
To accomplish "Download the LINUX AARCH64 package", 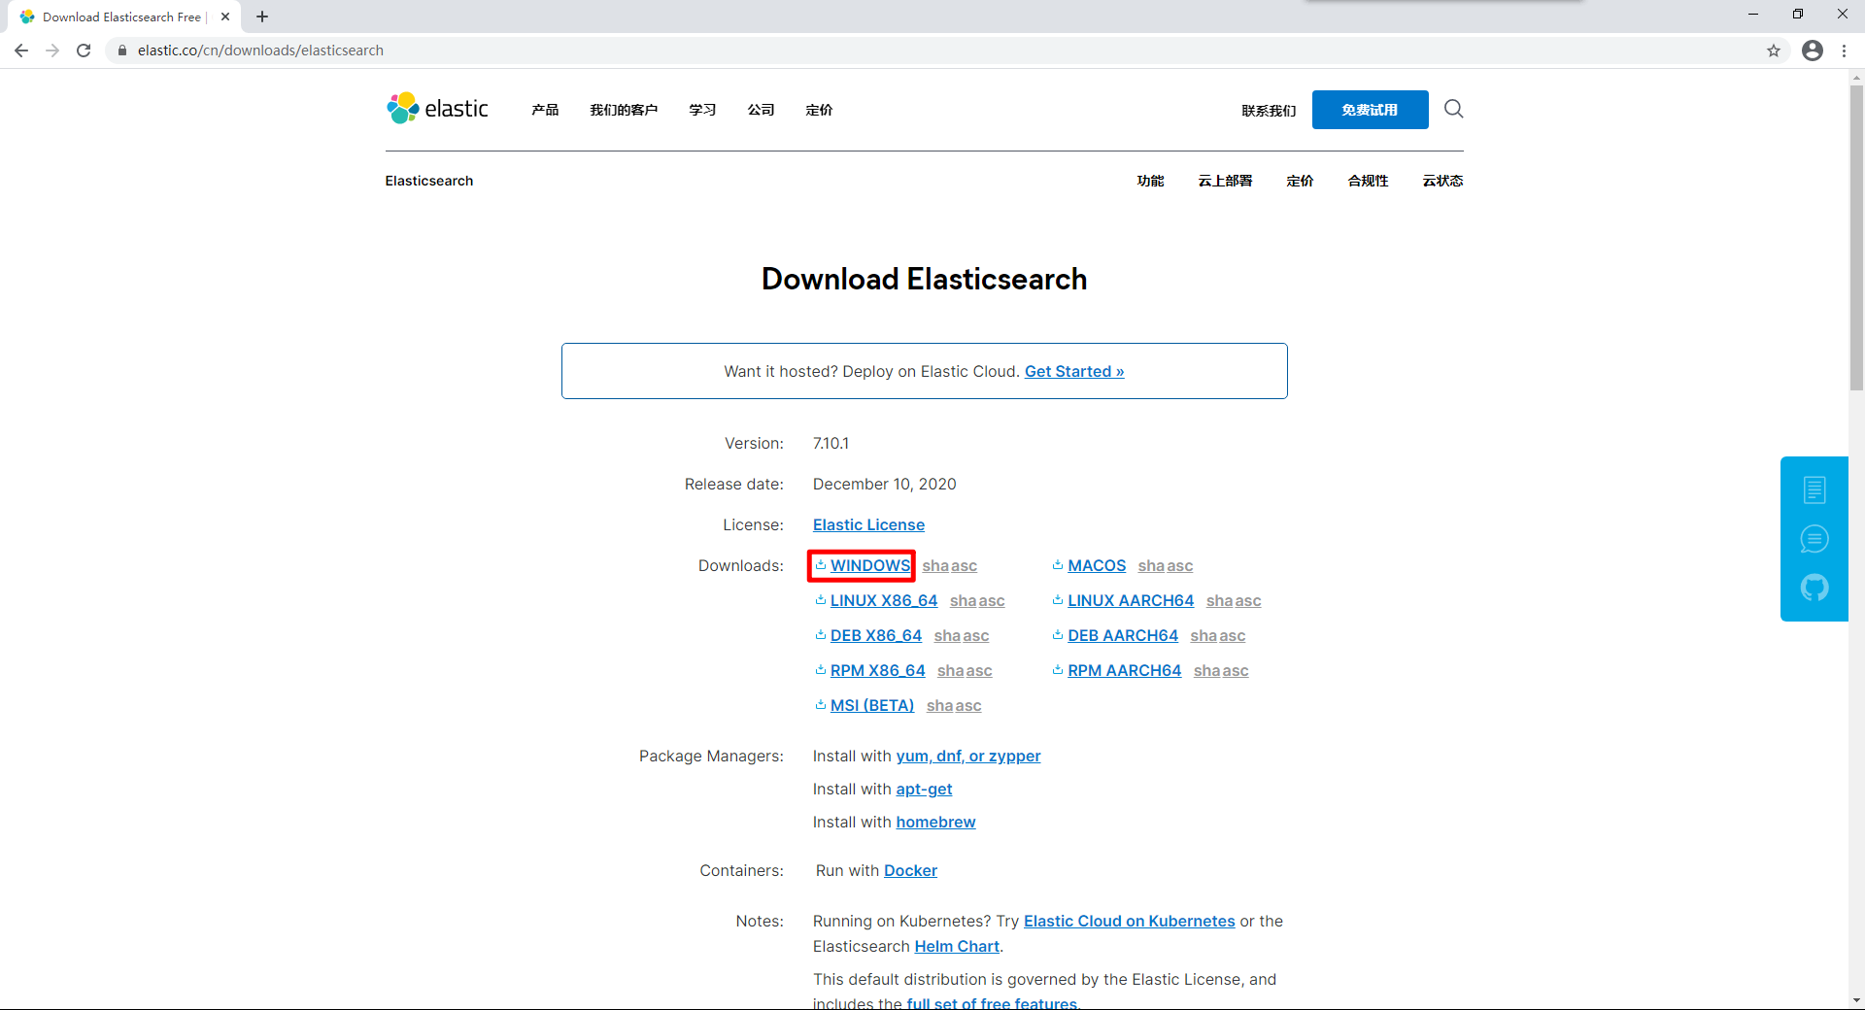I will [x=1131, y=600].
